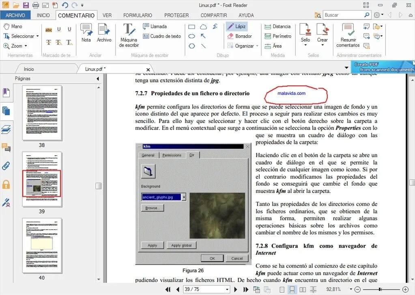
Task: Open the PROTEGER ribbon tab
Action: click(x=176, y=15)
